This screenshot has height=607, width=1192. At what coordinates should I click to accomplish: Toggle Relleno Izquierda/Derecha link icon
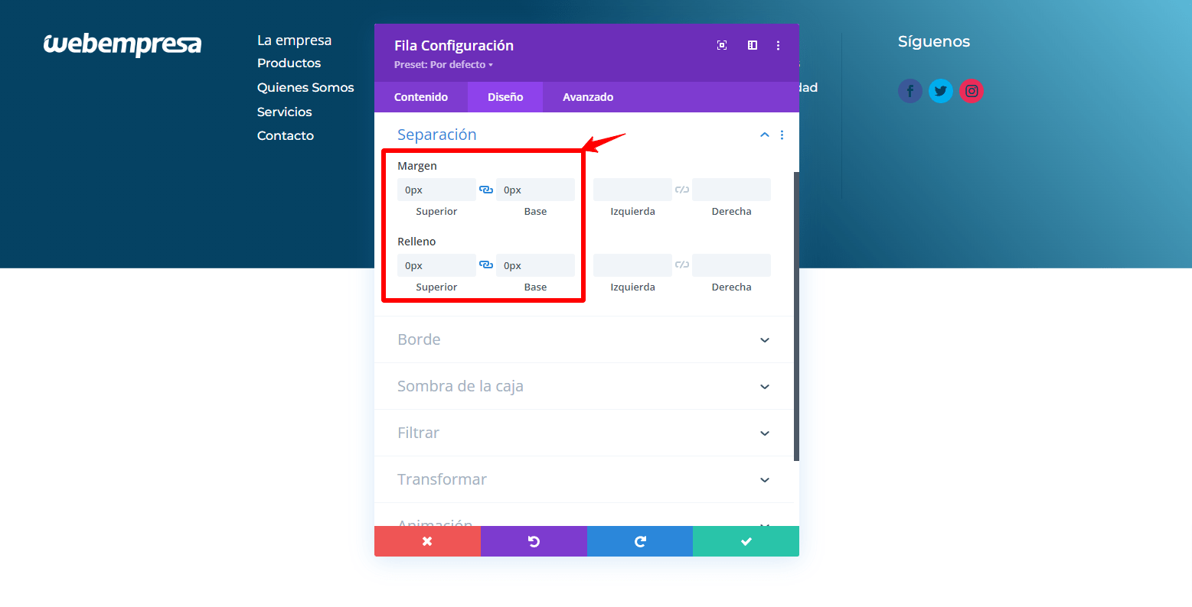click(x=682, y=265)
